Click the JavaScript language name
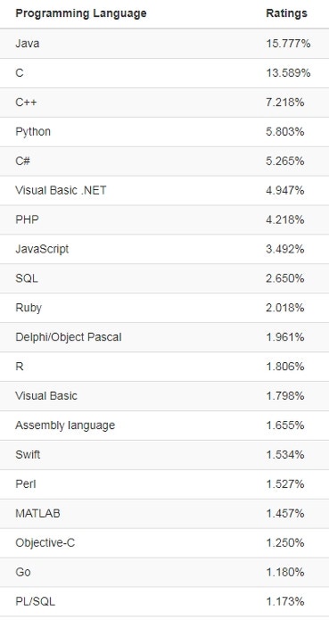This screenshot has width=329, height=620. [x=42, y=249]
